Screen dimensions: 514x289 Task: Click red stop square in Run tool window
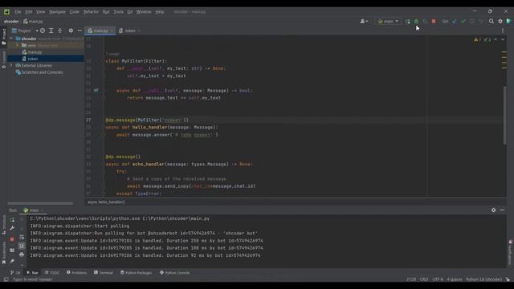coord(12,239)
